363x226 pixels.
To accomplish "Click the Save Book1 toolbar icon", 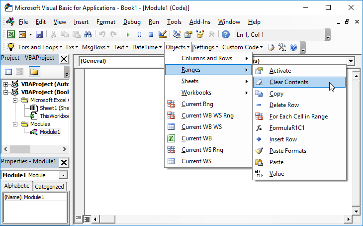I will point(39,34).
